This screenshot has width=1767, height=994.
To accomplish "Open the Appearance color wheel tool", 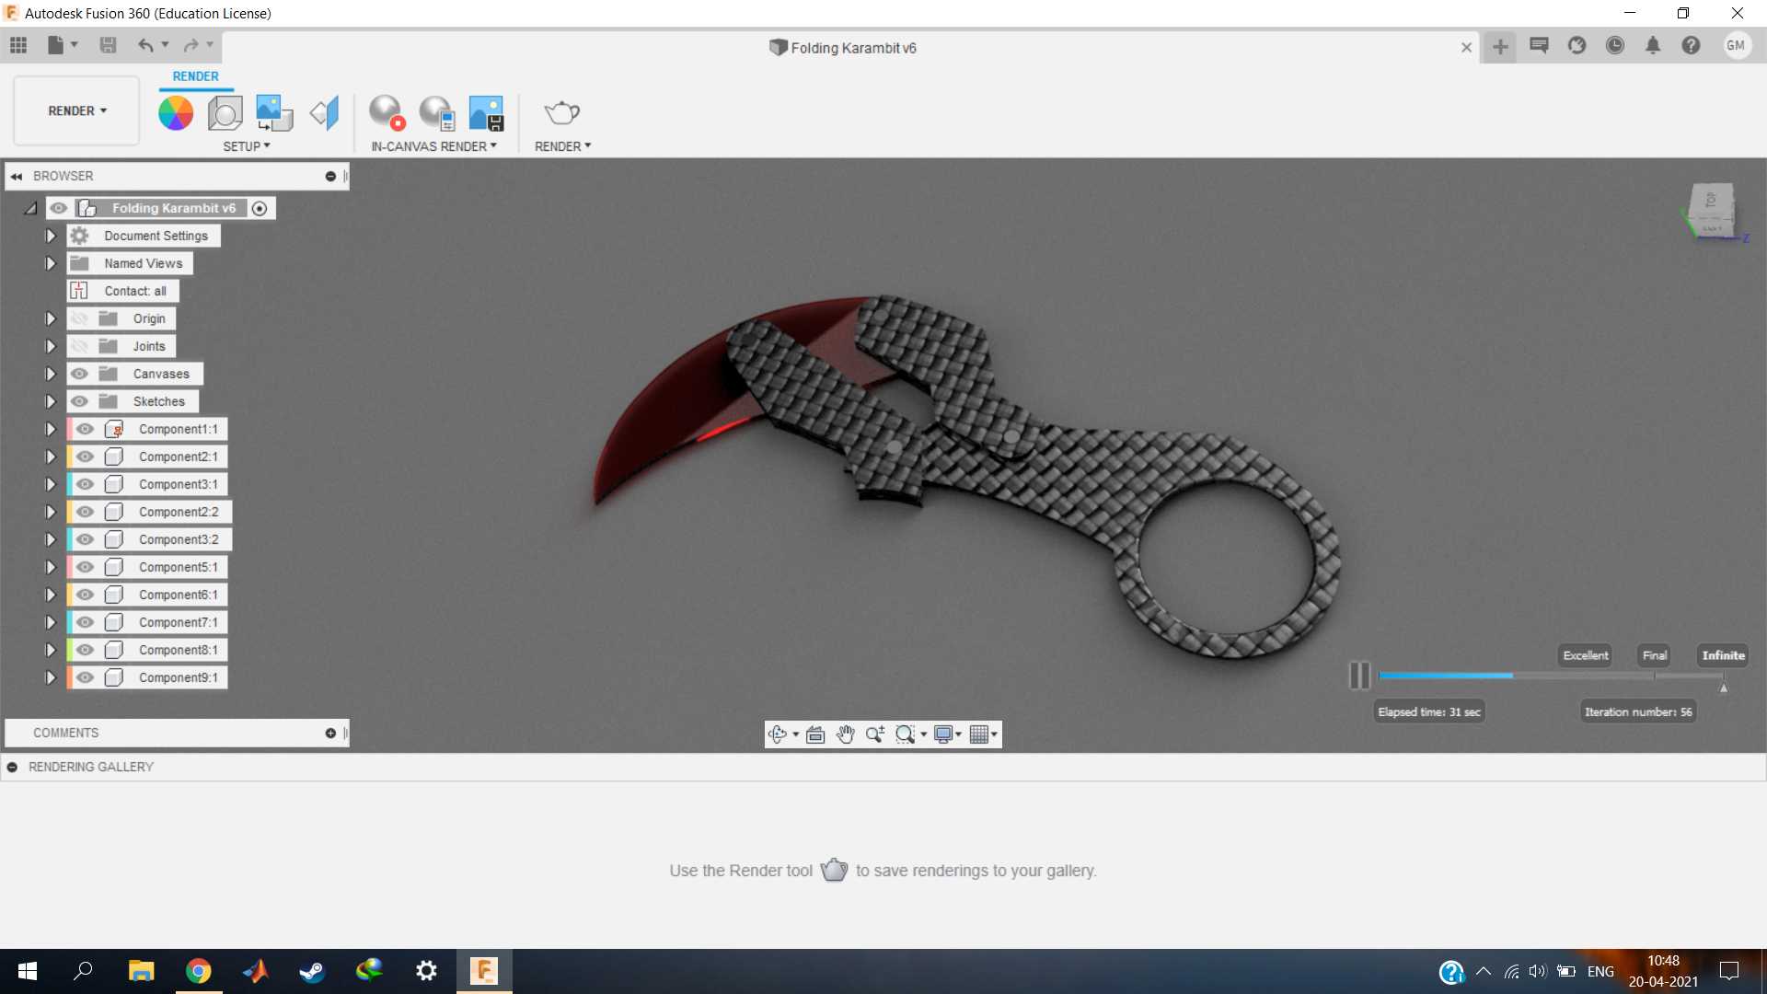I will coord(176,113).
